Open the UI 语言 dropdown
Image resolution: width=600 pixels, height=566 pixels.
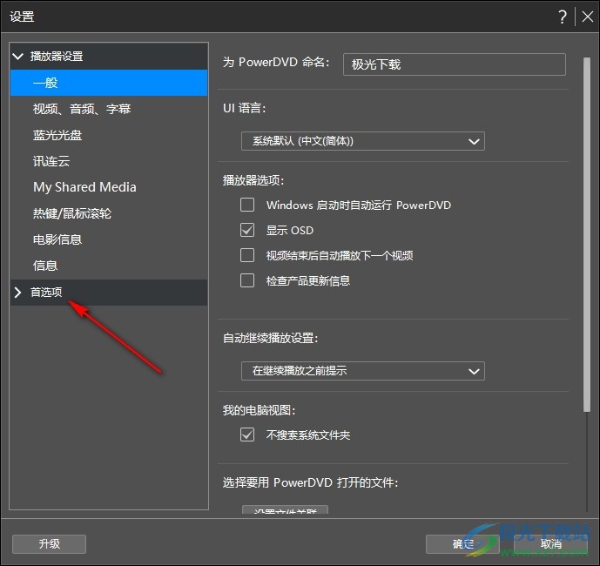(363, 141)
